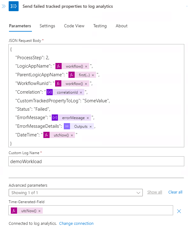The width and height of the screenshot is (188, 227).
Task: Click the LogicAppName workflow() expression token
Action: click(74, 66)
